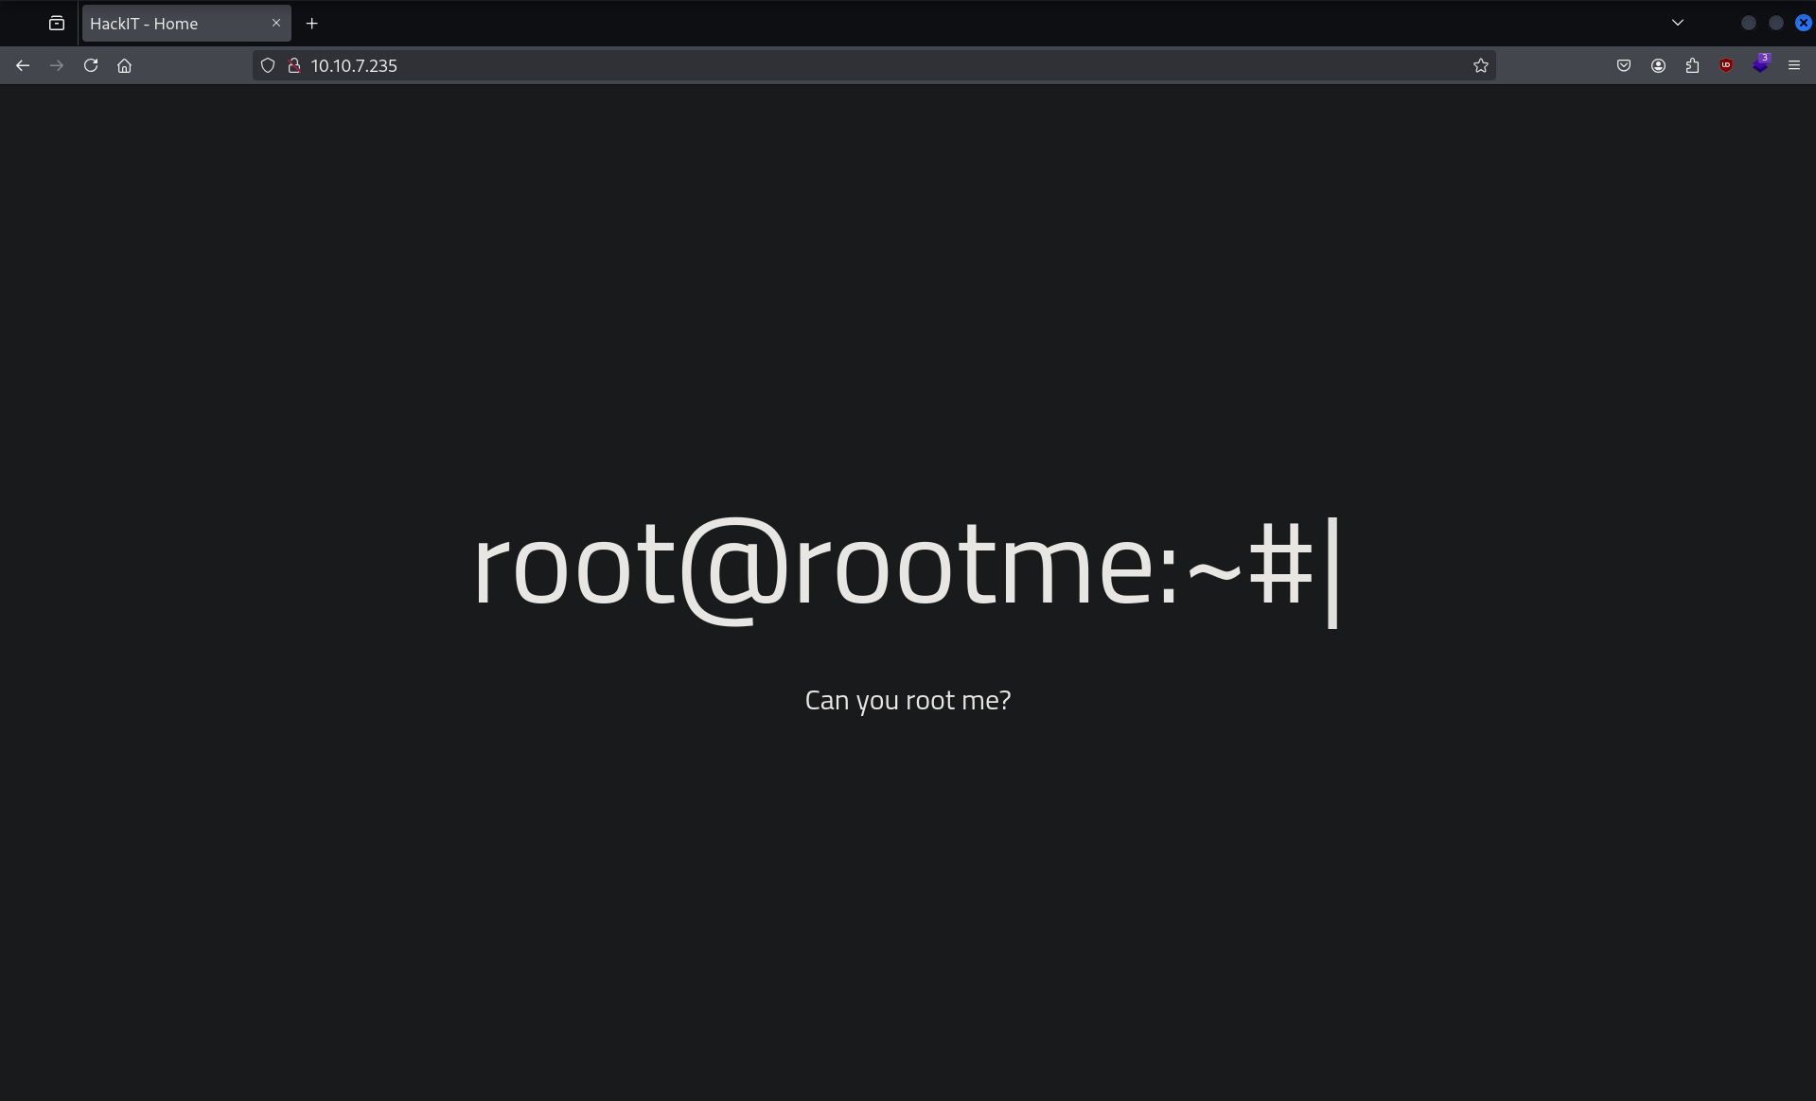Open the purple extension with badge 3
Image resolution: width=1816 pixels, height=1101 pixels.
pyautogui.click(x=1760, y=65)
